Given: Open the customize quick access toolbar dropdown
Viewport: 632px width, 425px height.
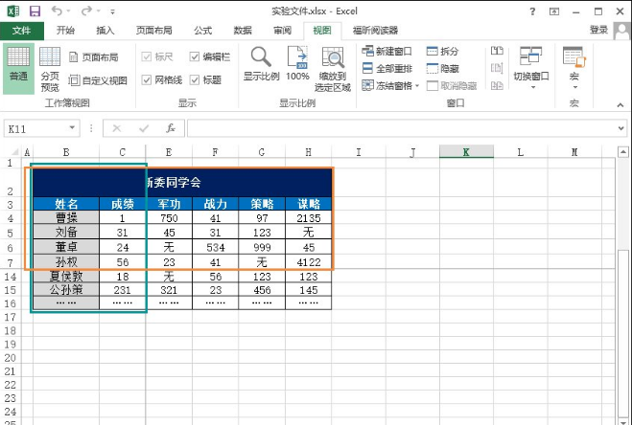Looking at the screenshot, I should coord(113,12).
